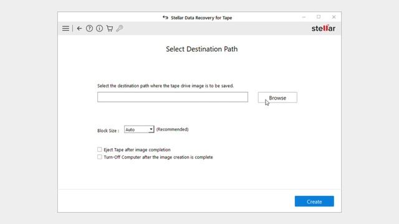Close the Stellar Data Recovery window

point(334,17)
